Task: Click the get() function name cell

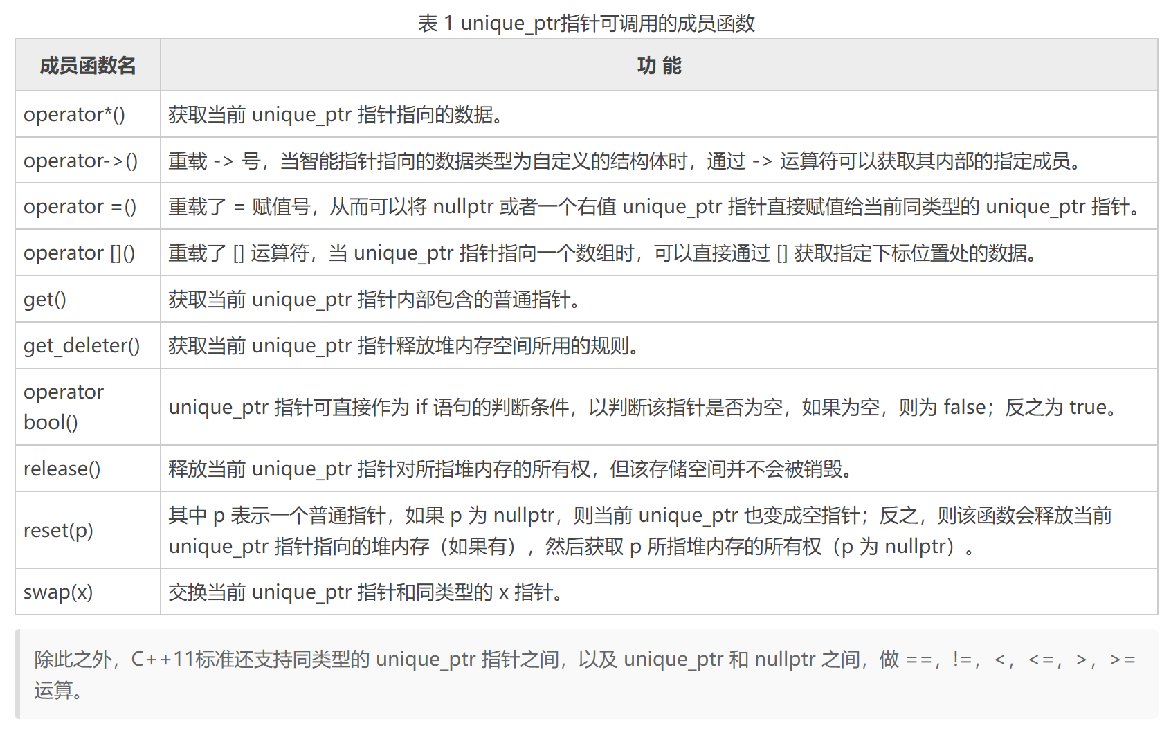Action: point(45,299)
